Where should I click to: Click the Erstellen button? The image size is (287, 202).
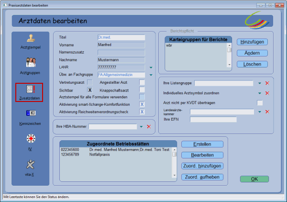(202, 144)
